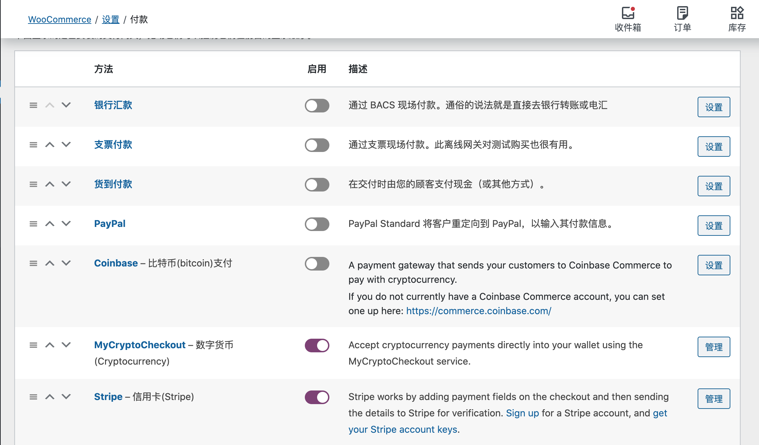This screenshot has width=759, height=445.
Task: Move MyCryptoCheckout down with the down arrow
Action: (66, 345)
